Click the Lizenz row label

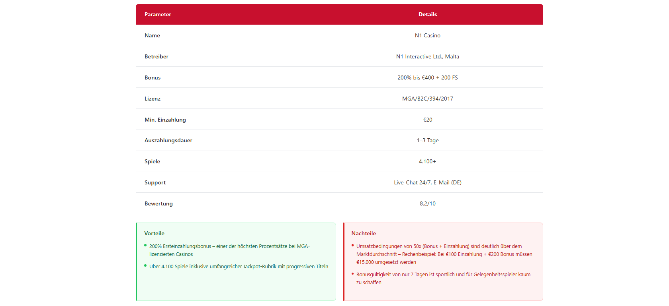[153, 99]
